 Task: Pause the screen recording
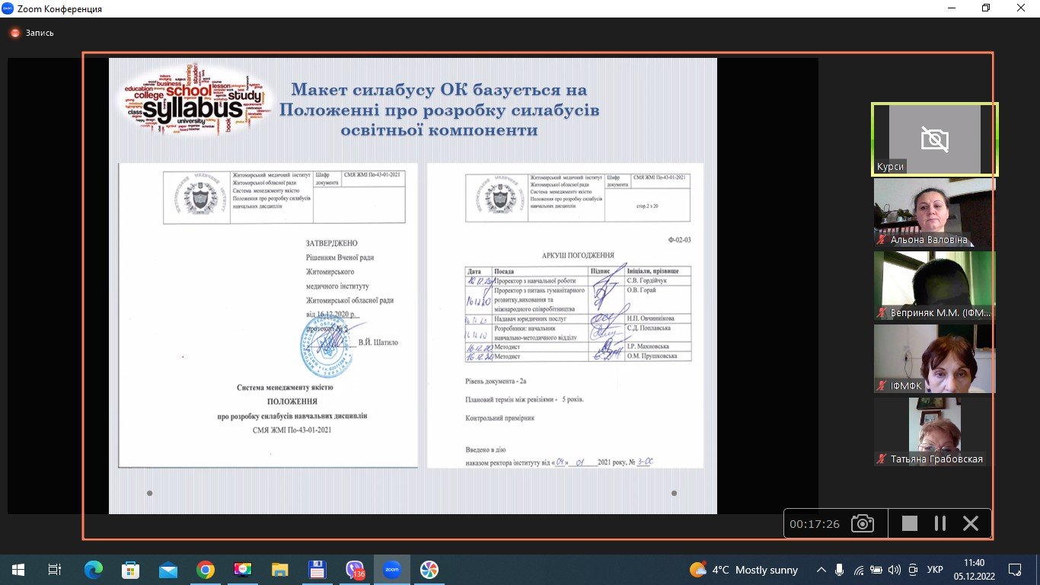(x=940, y=523)
